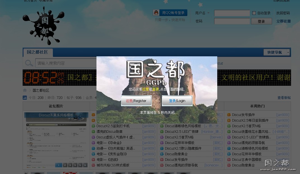Click yellow 登录 link in popup message
300x174 pixels.
155,89
